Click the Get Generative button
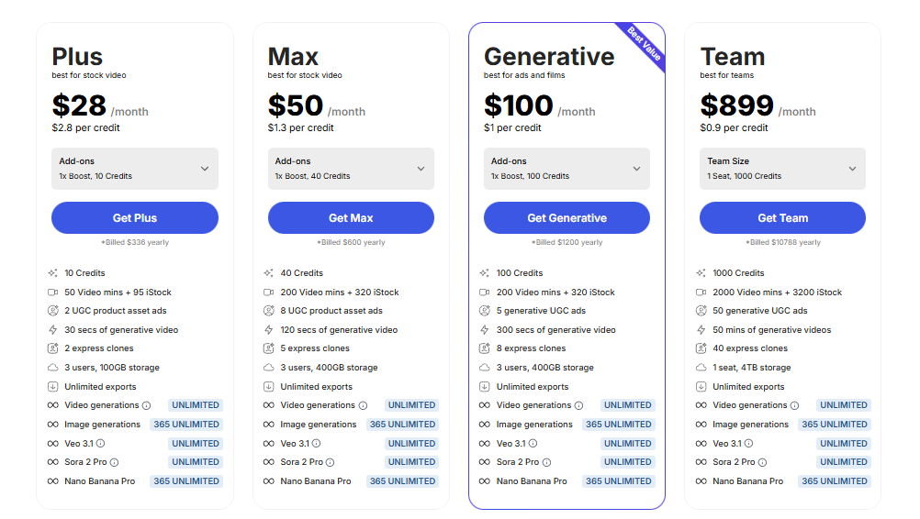Screen dimensions: 920x519 click(567, 218)
